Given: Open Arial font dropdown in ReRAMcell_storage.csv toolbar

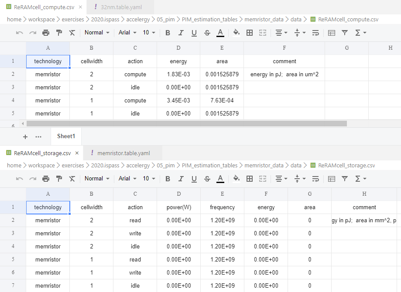Looking at the screenshot, I should tap(127, 179).
